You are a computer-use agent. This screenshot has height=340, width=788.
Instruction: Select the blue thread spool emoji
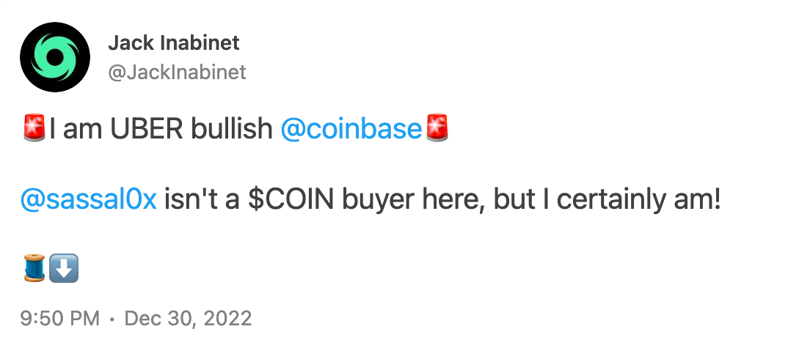tap(34, 268)
